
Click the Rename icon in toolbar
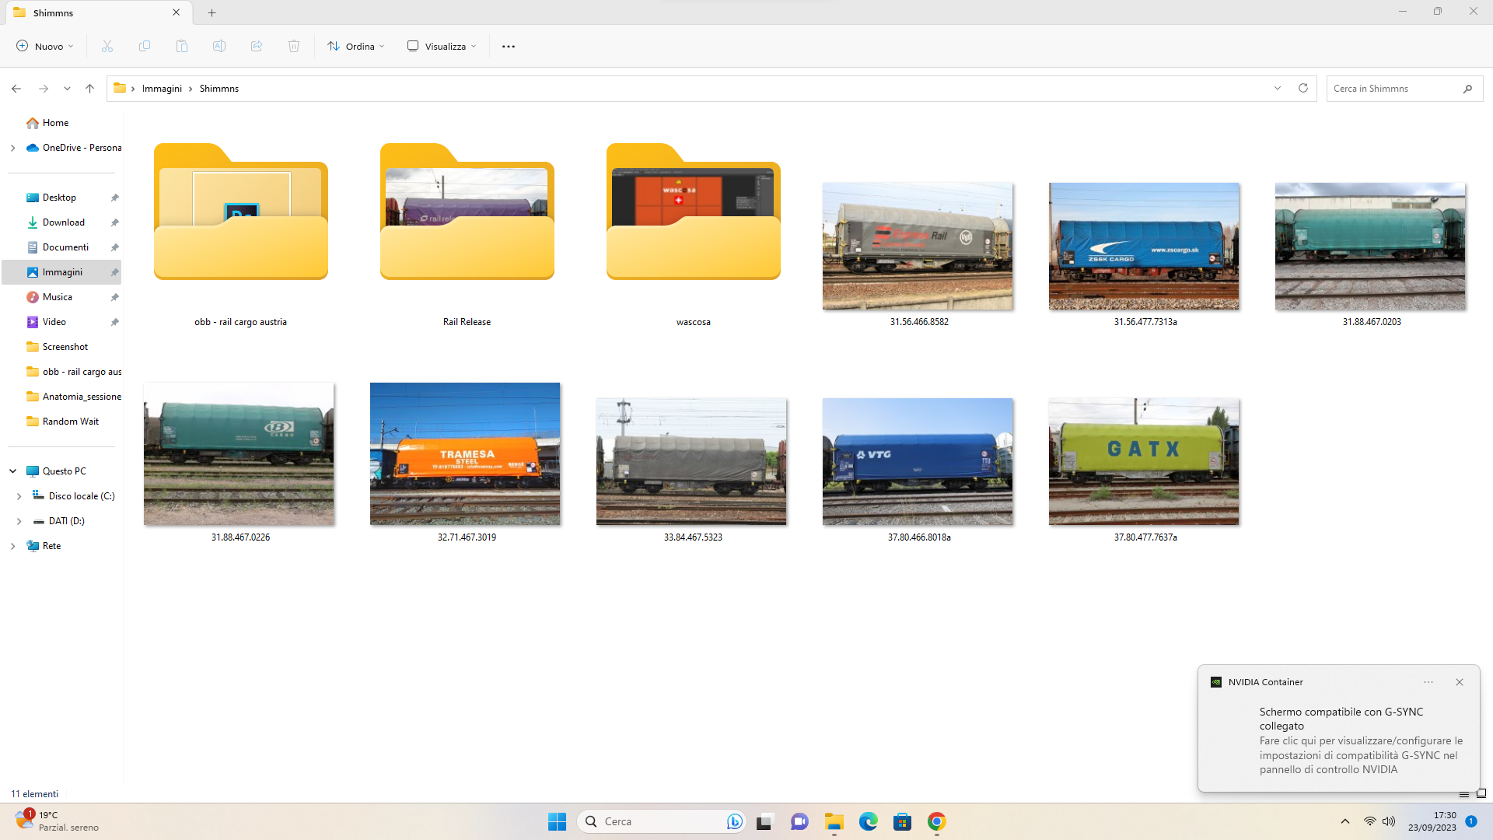tap(219, 46)
